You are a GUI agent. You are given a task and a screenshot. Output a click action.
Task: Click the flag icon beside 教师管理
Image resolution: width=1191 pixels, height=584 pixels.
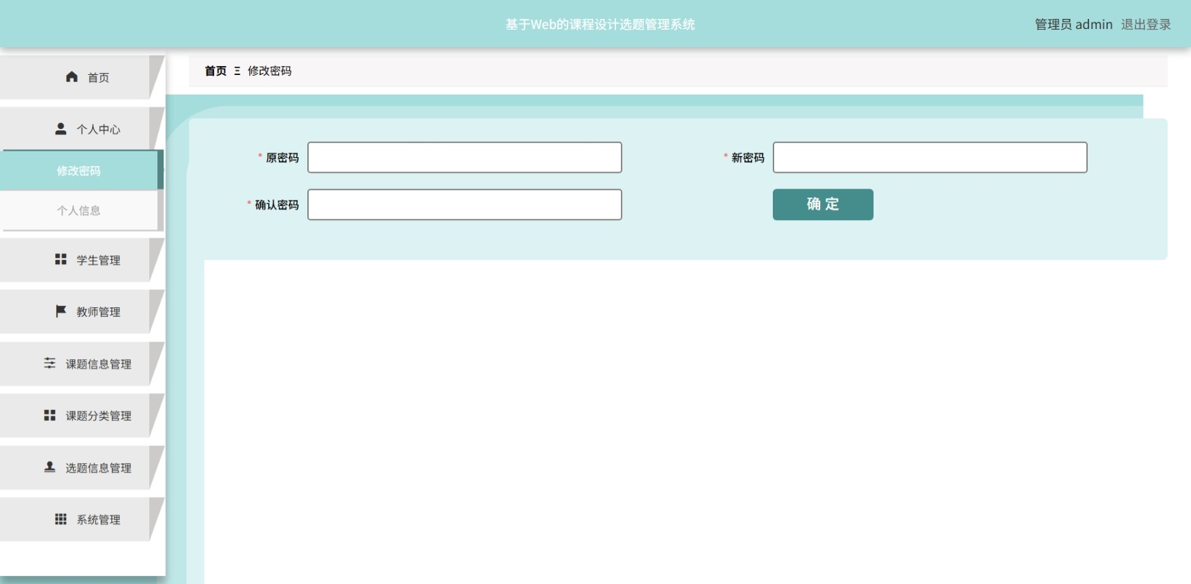coord(61,311)
